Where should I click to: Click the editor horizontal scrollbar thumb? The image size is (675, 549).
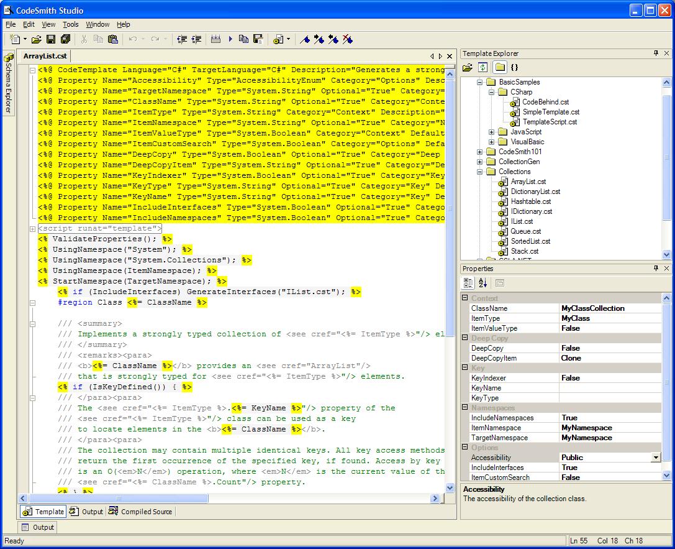click(x=118, y=499)
